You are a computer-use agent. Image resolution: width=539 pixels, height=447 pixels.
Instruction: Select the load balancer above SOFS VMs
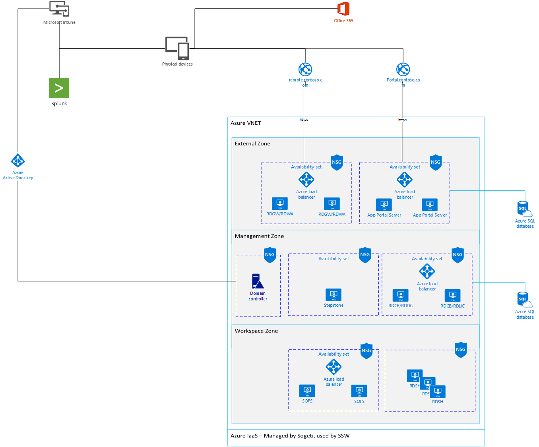pyautogui.click(x=333, y=367)
